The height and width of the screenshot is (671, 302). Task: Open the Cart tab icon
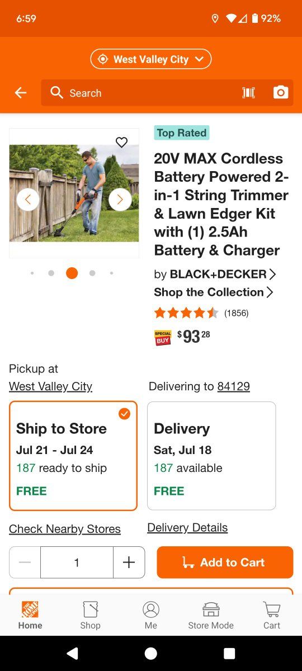[272, 615]
